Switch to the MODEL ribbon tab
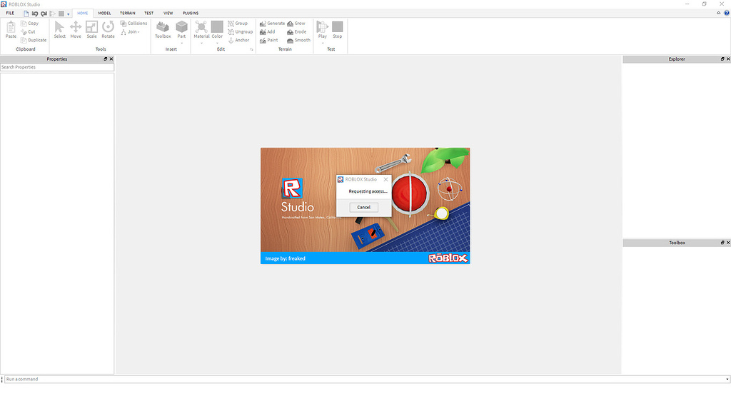Screen dimensions: 731x394 click(x=104, y=13)
